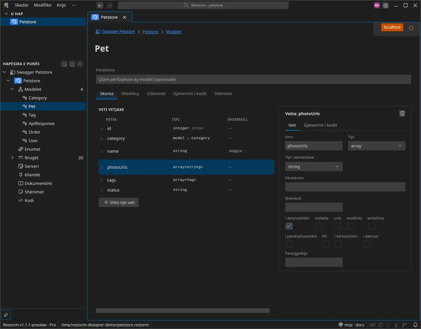This screenshot has width=421, height=329.
Task: Open the Enumet tree item
Action: [43, 149]
